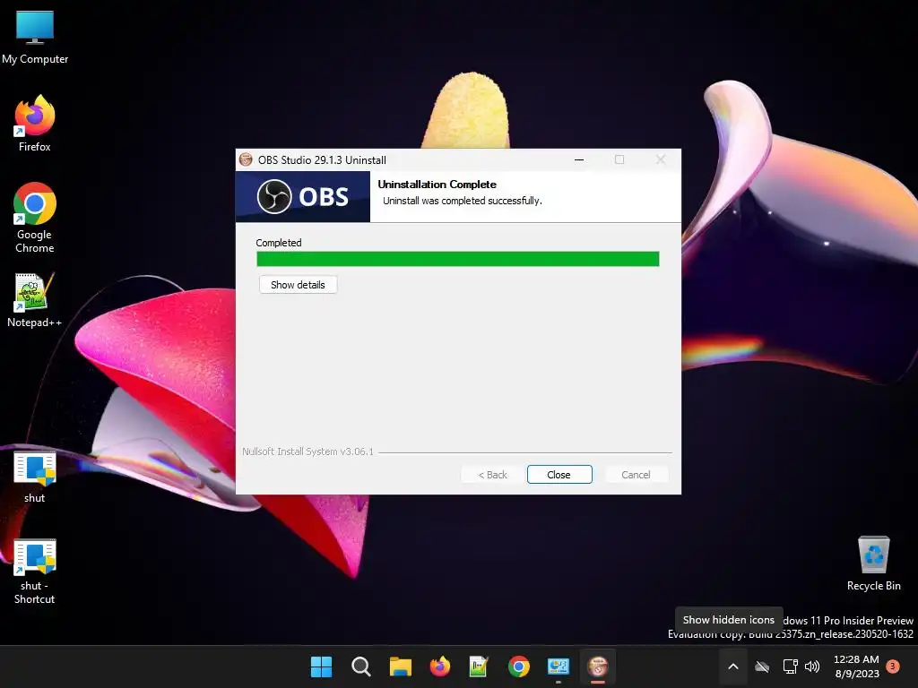Screen dimensions: 918x688
Task: Launch Firefox from the taskbar
Action: 439,666
